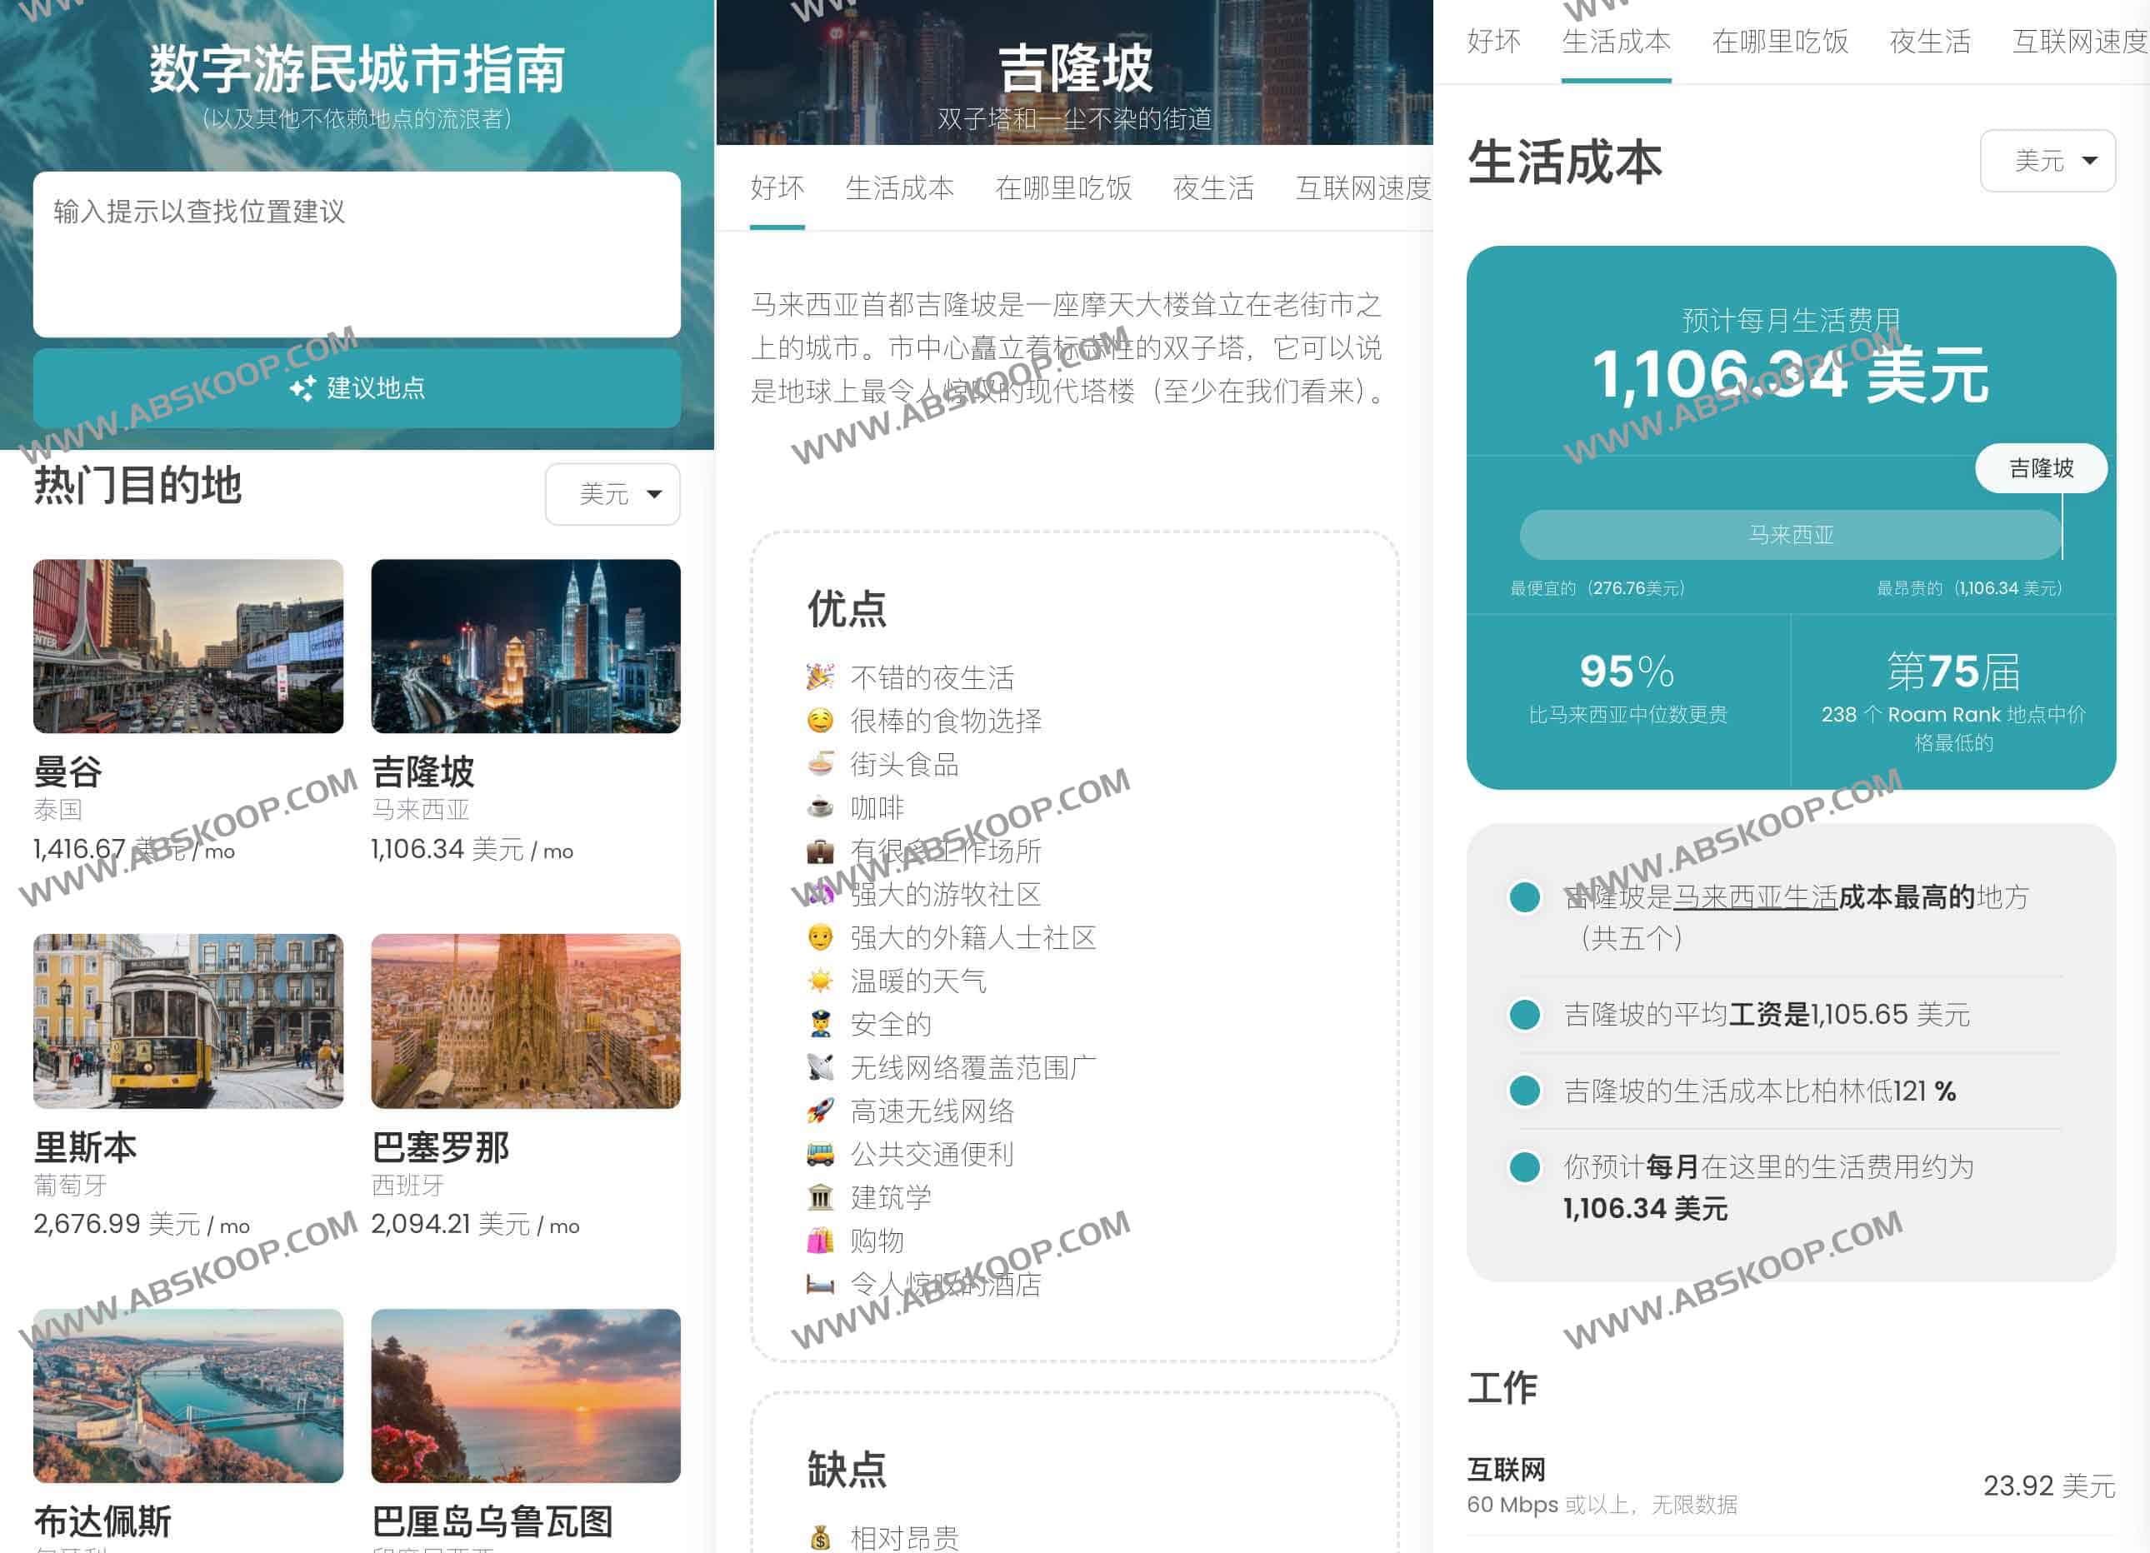Open the 美元 currency dropdown in the 生活成本 panel
The width and height of the screenshot is (2150, 1553).
pos(2047,161)
